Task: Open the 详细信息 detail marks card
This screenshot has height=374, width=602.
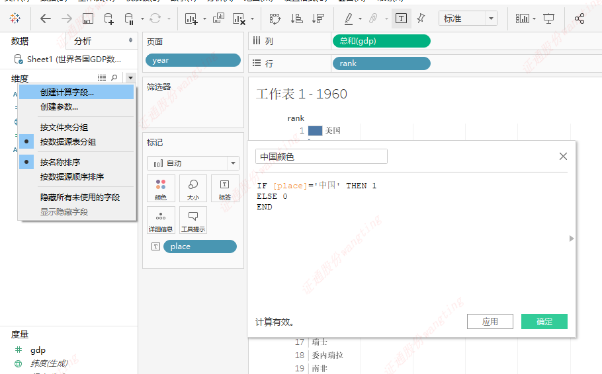Action: click(x=161, y=220)
